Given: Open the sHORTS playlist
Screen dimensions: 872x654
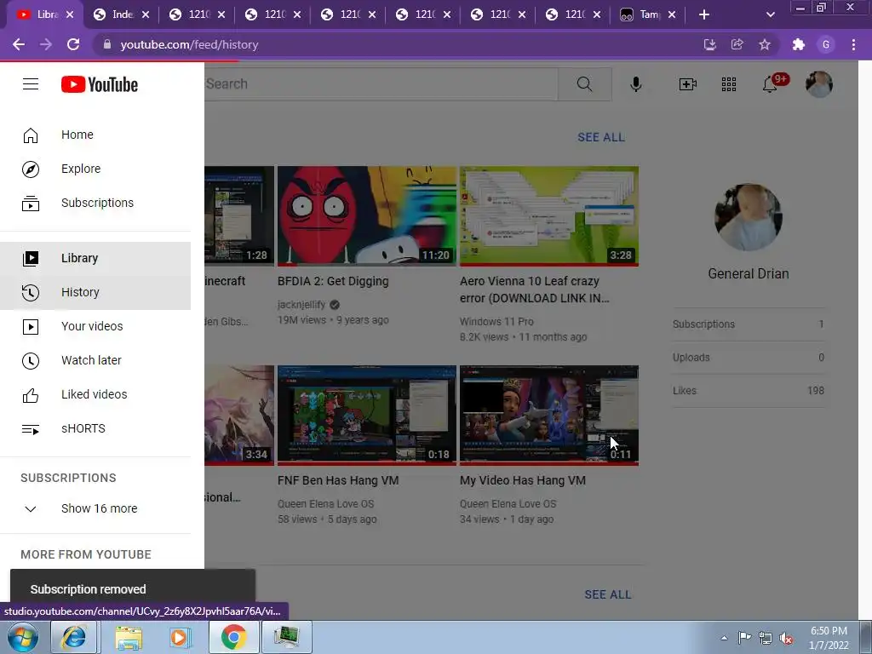Looking at the screenshot, I should pos(95,429).
